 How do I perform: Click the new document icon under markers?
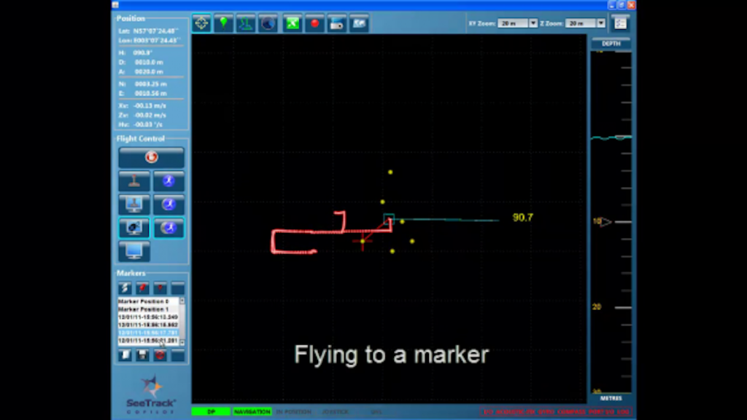125,355
